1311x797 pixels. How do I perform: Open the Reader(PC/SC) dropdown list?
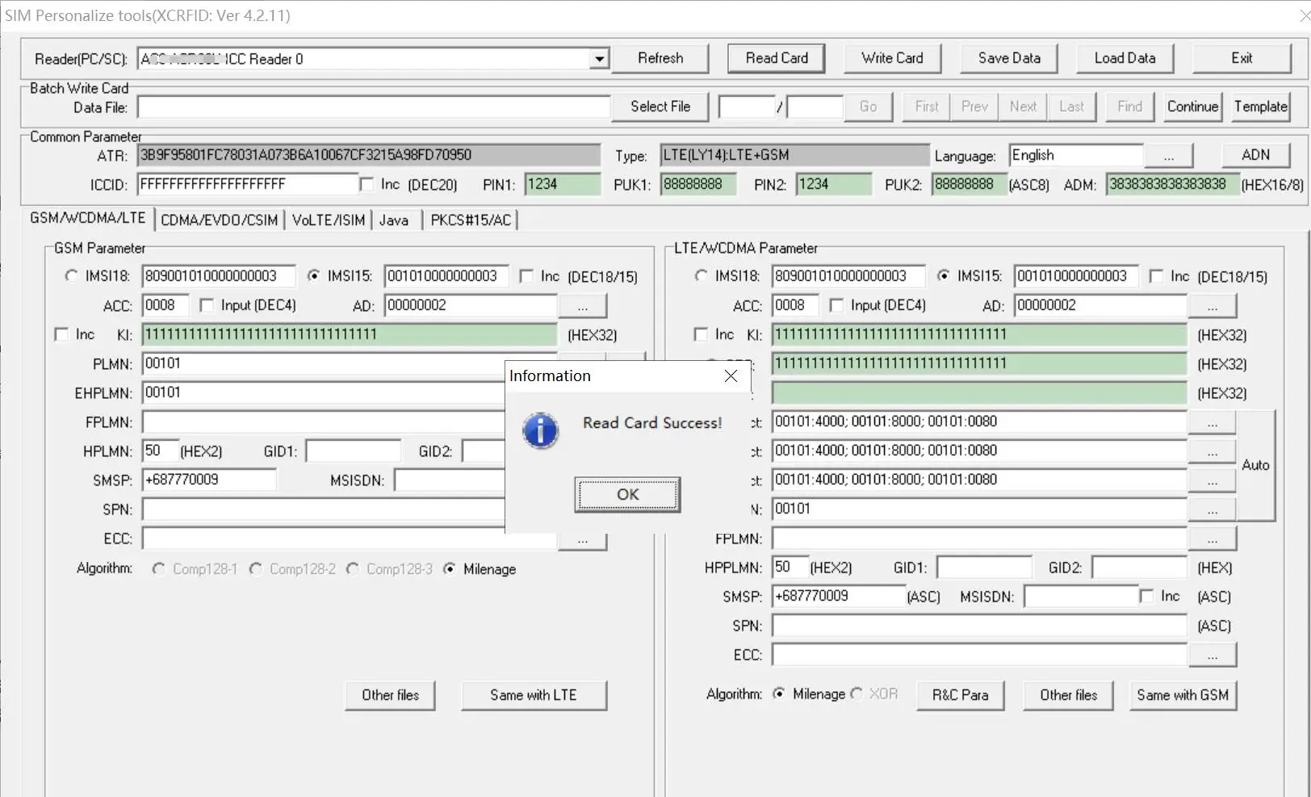[598, 59]
